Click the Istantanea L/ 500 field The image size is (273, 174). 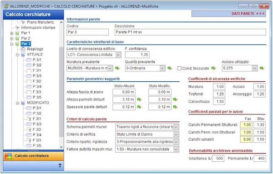click(218, 159)
